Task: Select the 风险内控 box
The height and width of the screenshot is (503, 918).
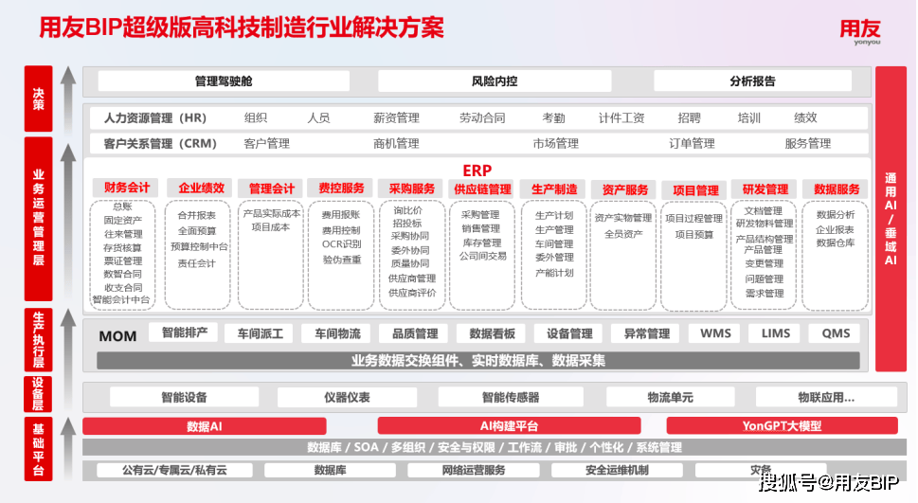Action: [495, 81]
